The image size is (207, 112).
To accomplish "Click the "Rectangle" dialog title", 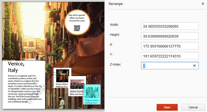I will point(116,4).
